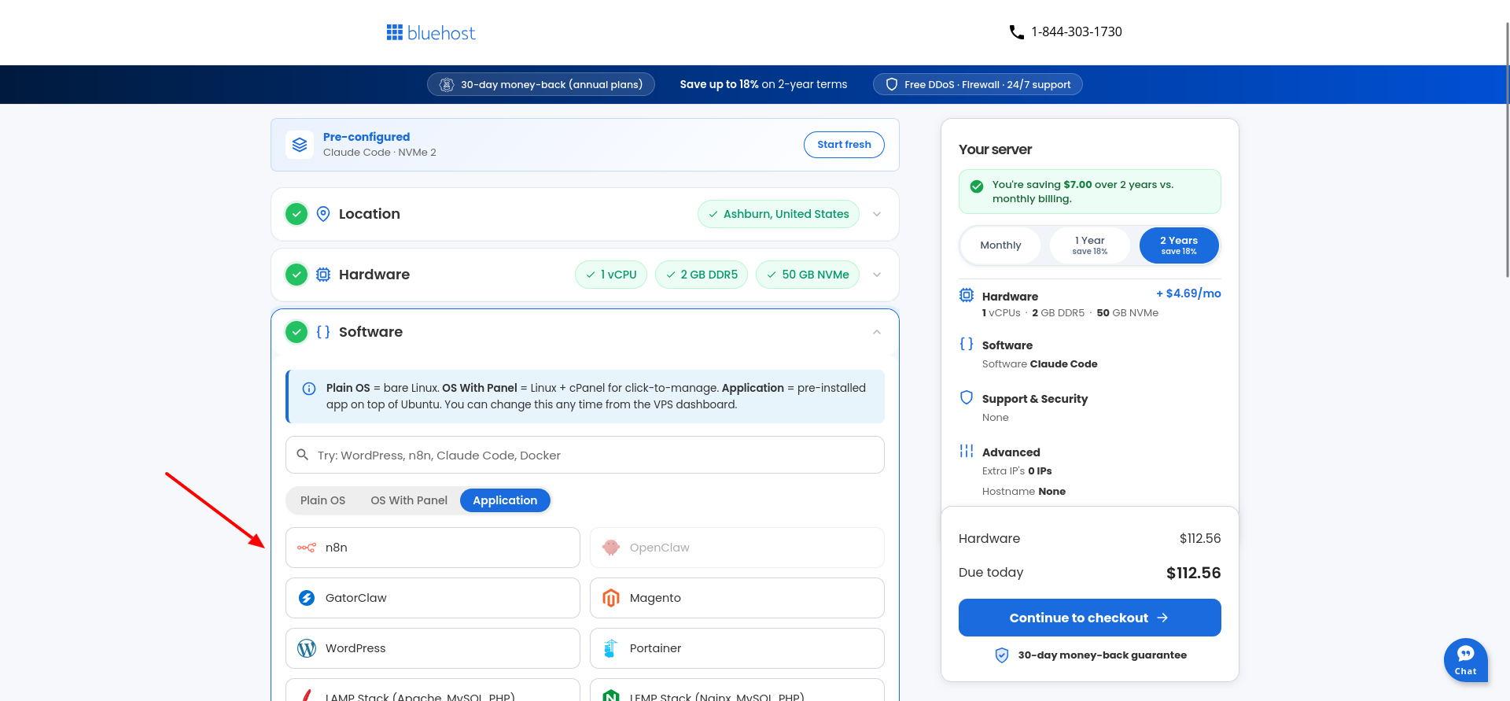Screen dimensions: 1510x701
Task: Click the + $4.69/mo hardware price
Action: point(1188,293)
